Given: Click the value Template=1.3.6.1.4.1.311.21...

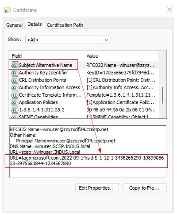Looking at the screenshot, I should point(121,95).
